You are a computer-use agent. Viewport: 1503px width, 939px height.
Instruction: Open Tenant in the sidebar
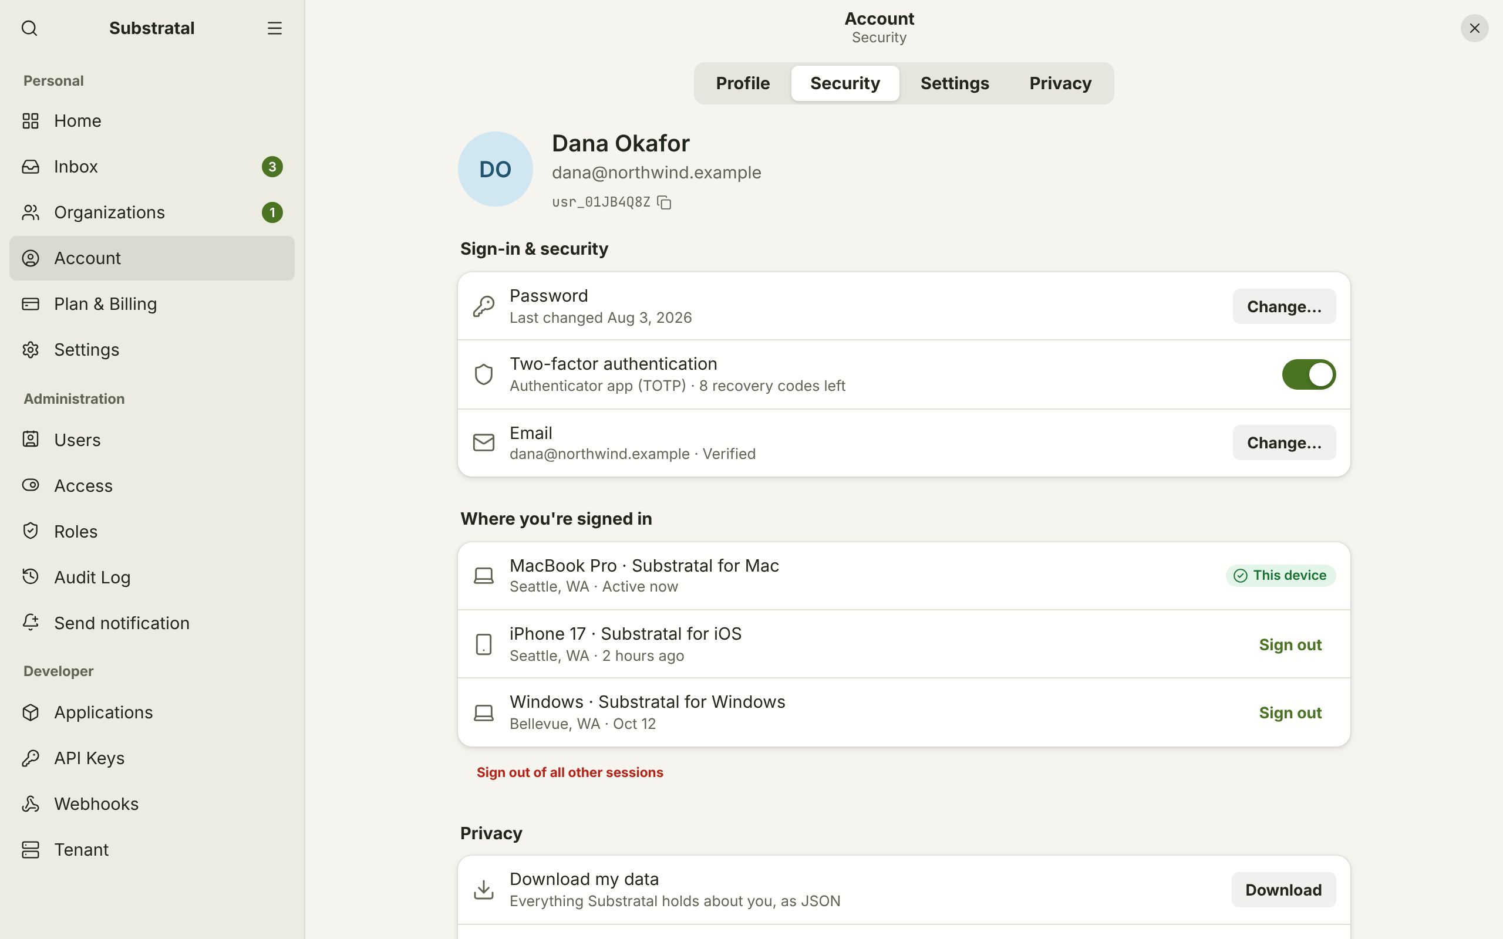coord(151,850)
